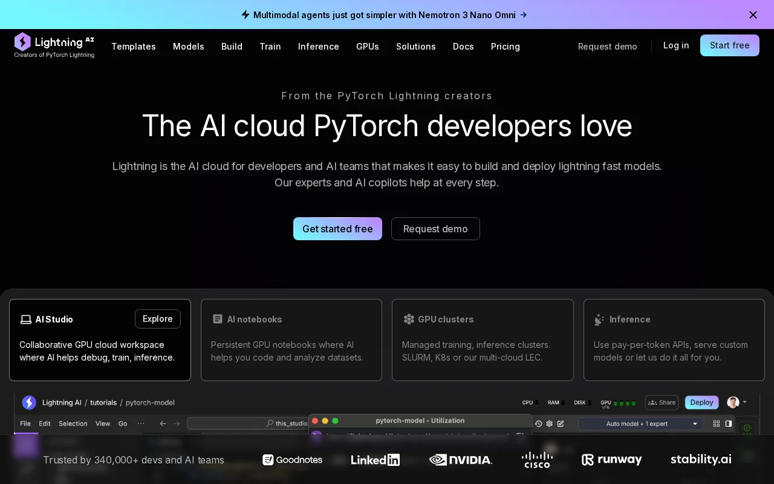The image size is (774, 484).
Task: Select the Inference card
Action: tap(674, 340)
